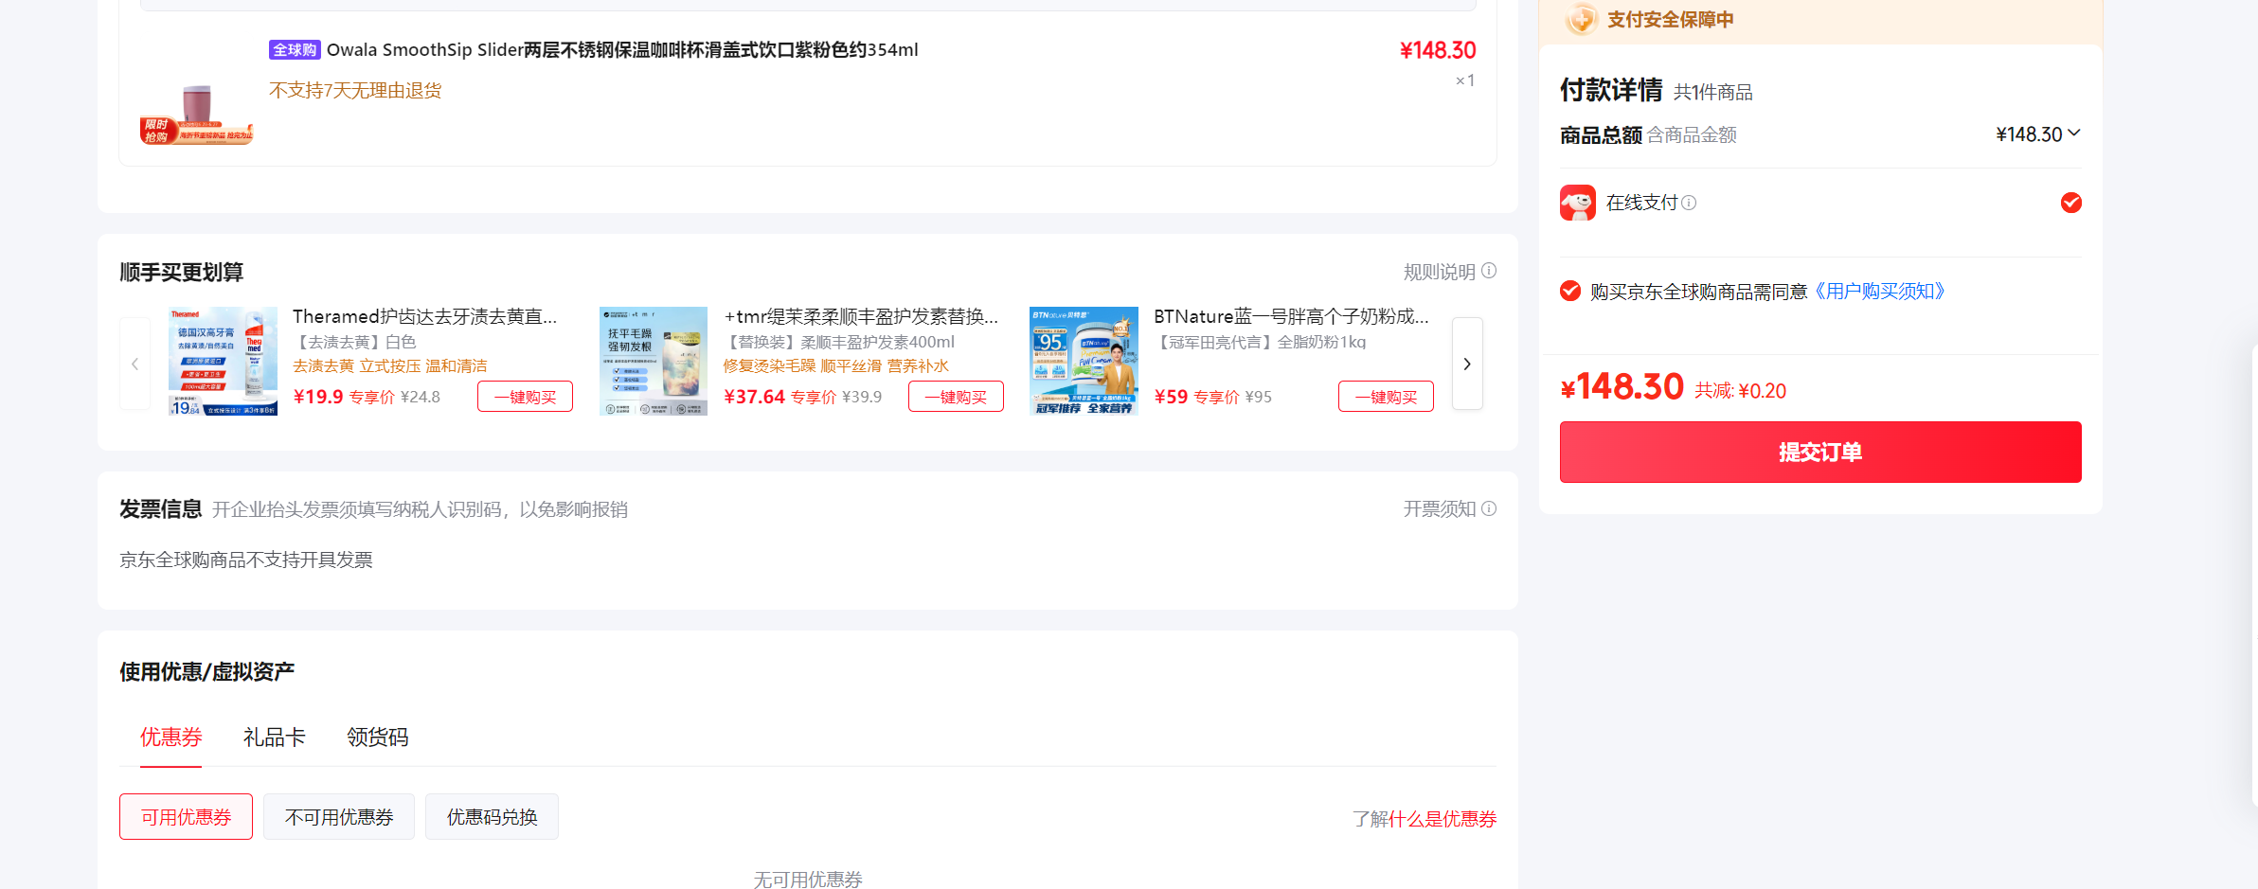Show next recommended add-on products
This screenshot has height=889, width=2258.
[1467, 364]
